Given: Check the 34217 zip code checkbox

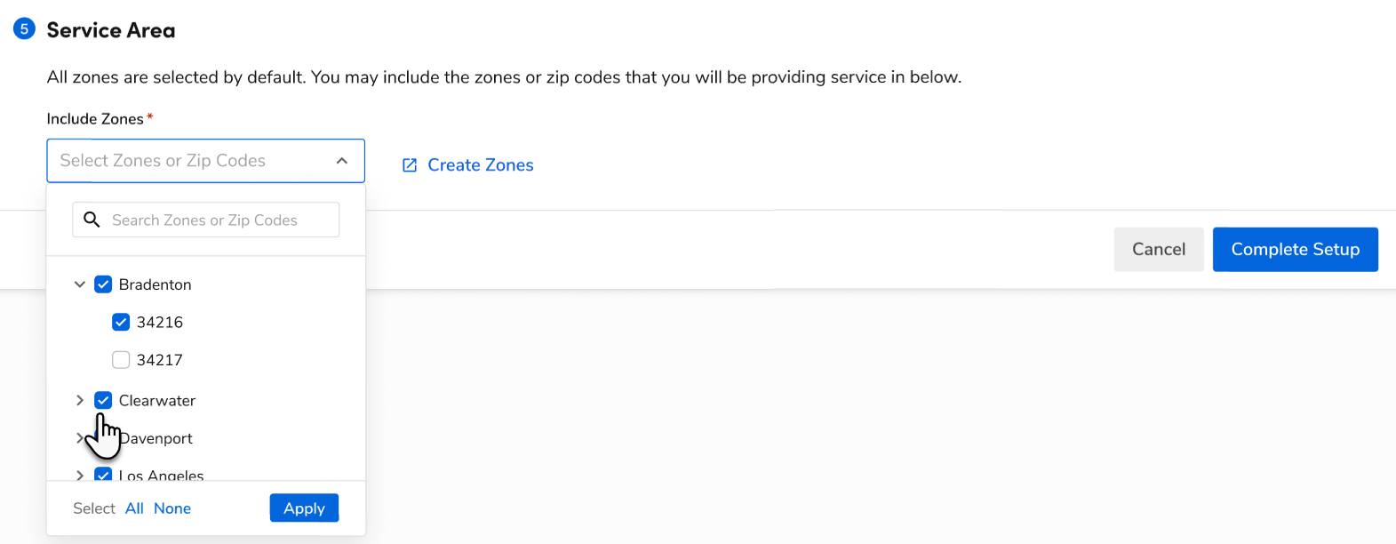Looking at the screenshot, I should [121, 359].
